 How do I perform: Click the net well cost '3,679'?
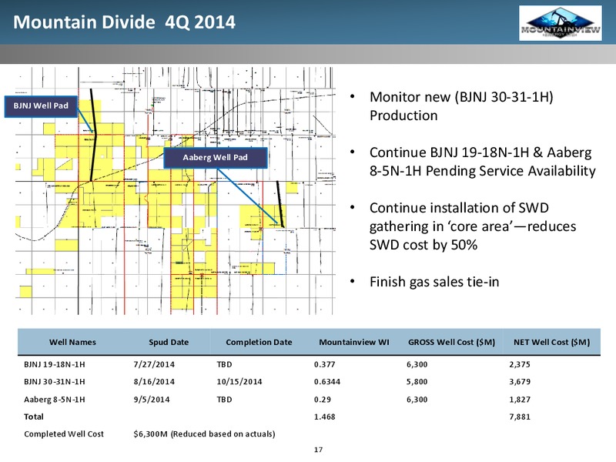pos(519,382)
